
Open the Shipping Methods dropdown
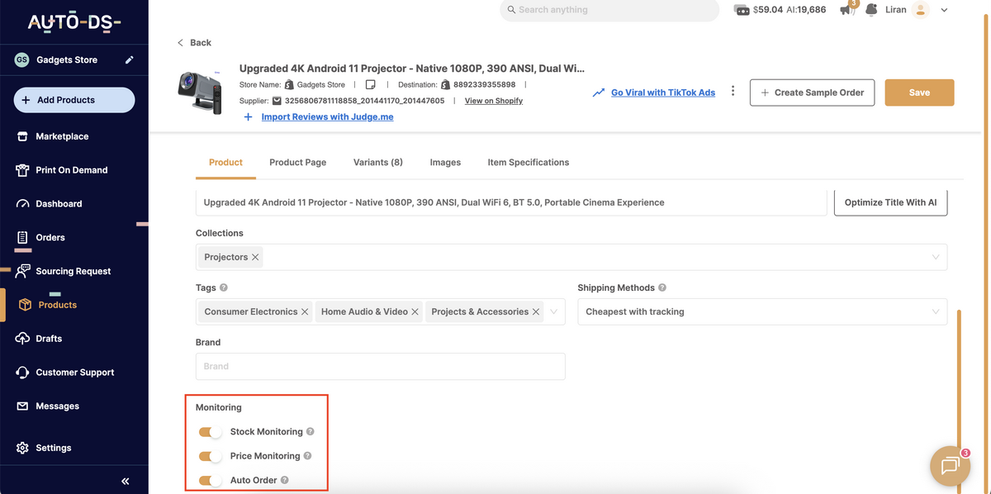[x=934, y=311]
